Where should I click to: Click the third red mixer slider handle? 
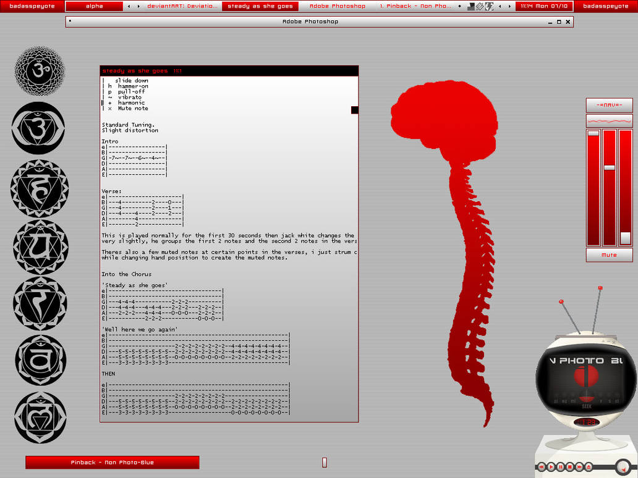tap(626, 238)
